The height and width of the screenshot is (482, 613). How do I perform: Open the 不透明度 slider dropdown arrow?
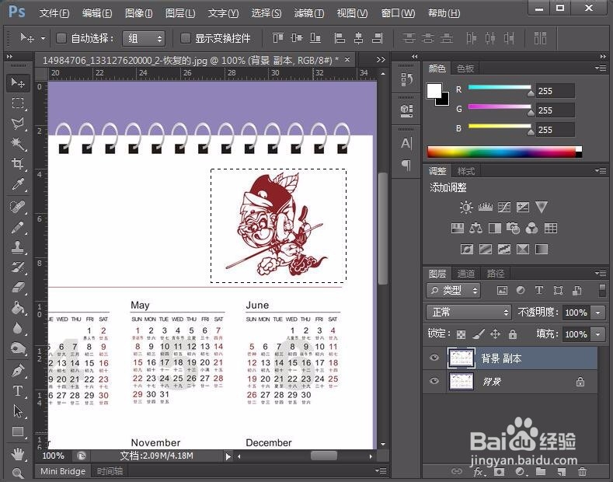598,313
